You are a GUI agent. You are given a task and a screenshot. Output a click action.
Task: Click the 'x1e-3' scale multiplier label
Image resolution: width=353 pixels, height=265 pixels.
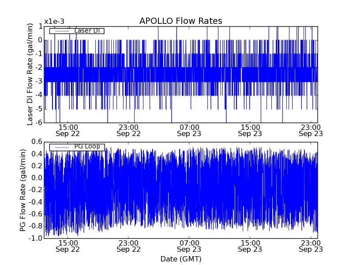click(54, 22)
